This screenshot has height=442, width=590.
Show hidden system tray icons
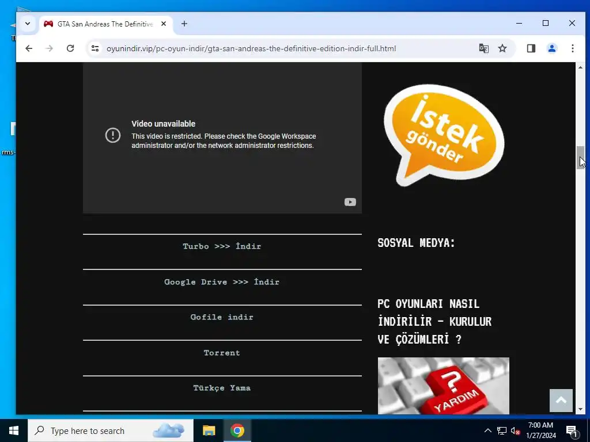click(x=487, y=430)
